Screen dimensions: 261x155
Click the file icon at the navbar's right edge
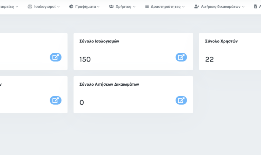point(256,6)
